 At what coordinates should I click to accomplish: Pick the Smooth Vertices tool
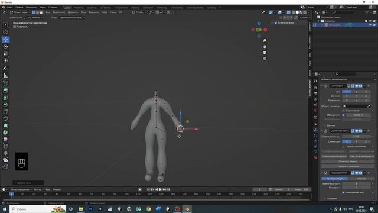pyautogui.click(x=5, y=139)
